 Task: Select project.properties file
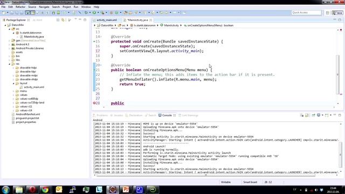point(26,122)
